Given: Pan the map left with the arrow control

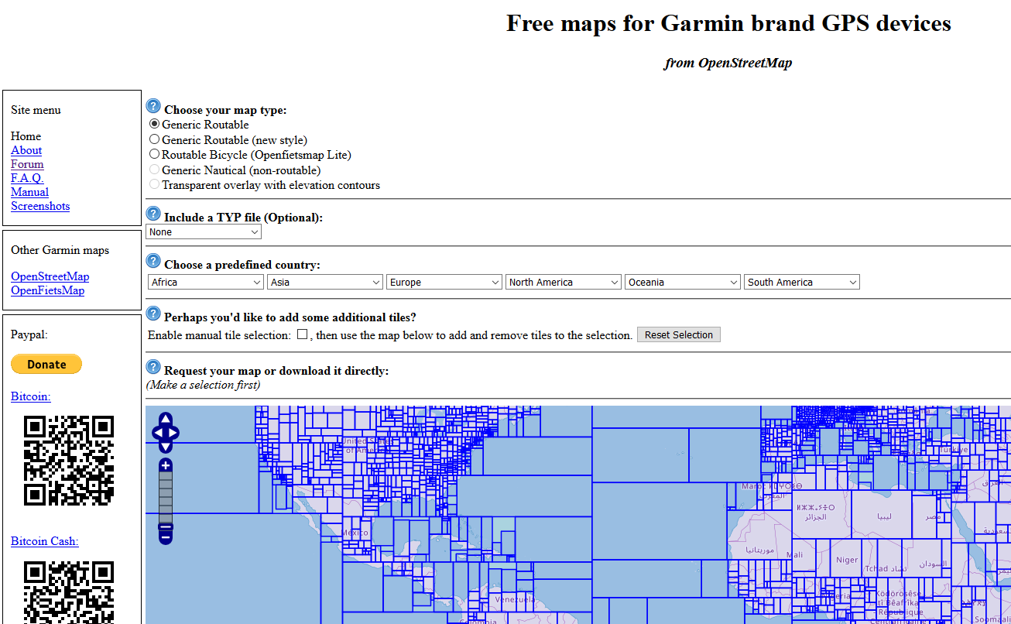Looking at the screenshot, I should point(157,434).
